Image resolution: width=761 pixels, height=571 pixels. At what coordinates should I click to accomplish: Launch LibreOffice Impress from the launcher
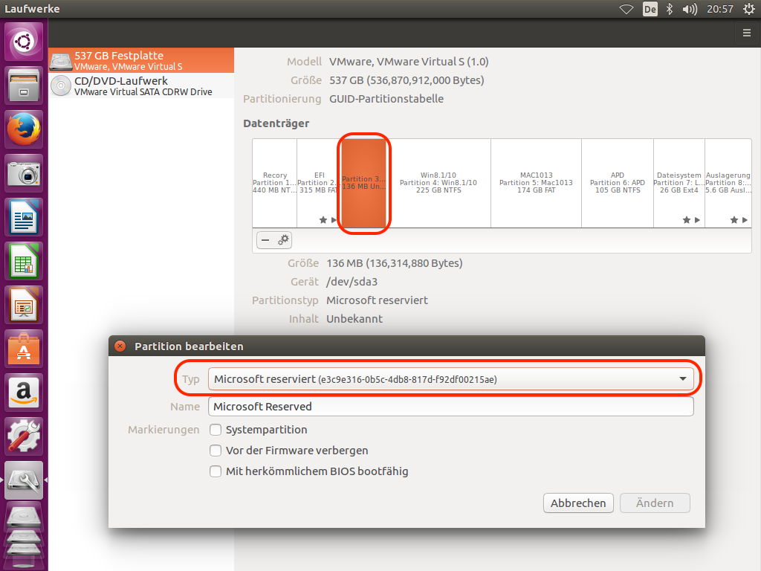[24, 305]
